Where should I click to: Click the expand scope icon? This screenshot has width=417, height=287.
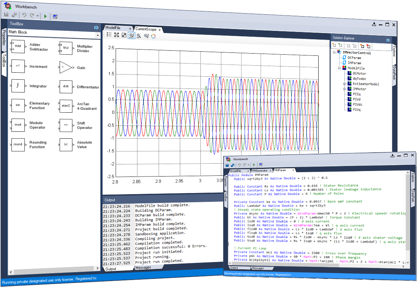tap(124, 35)
